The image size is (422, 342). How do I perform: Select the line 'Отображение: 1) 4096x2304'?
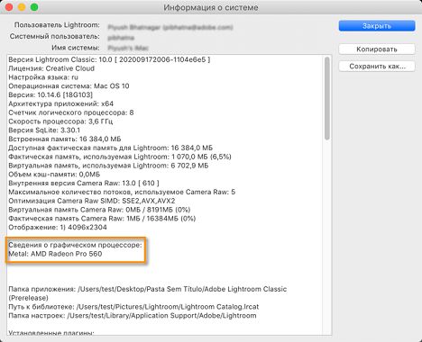[x=58, y=227]
